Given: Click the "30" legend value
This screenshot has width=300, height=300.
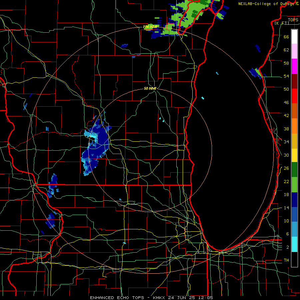Looking at the screenshot, I should pos(286,155).
